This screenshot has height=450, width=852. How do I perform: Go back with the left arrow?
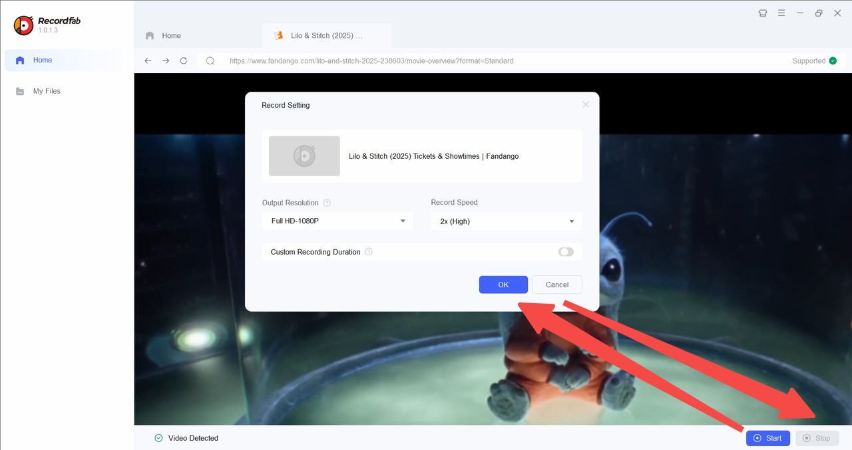coord(148,60)
